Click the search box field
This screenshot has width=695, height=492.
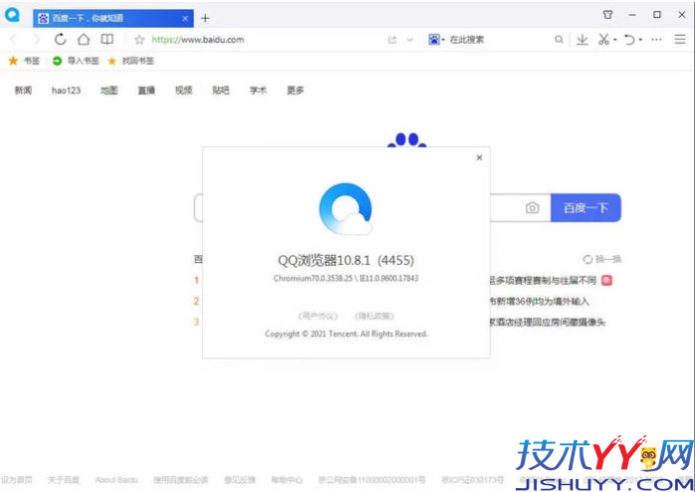tap(499, 40)
